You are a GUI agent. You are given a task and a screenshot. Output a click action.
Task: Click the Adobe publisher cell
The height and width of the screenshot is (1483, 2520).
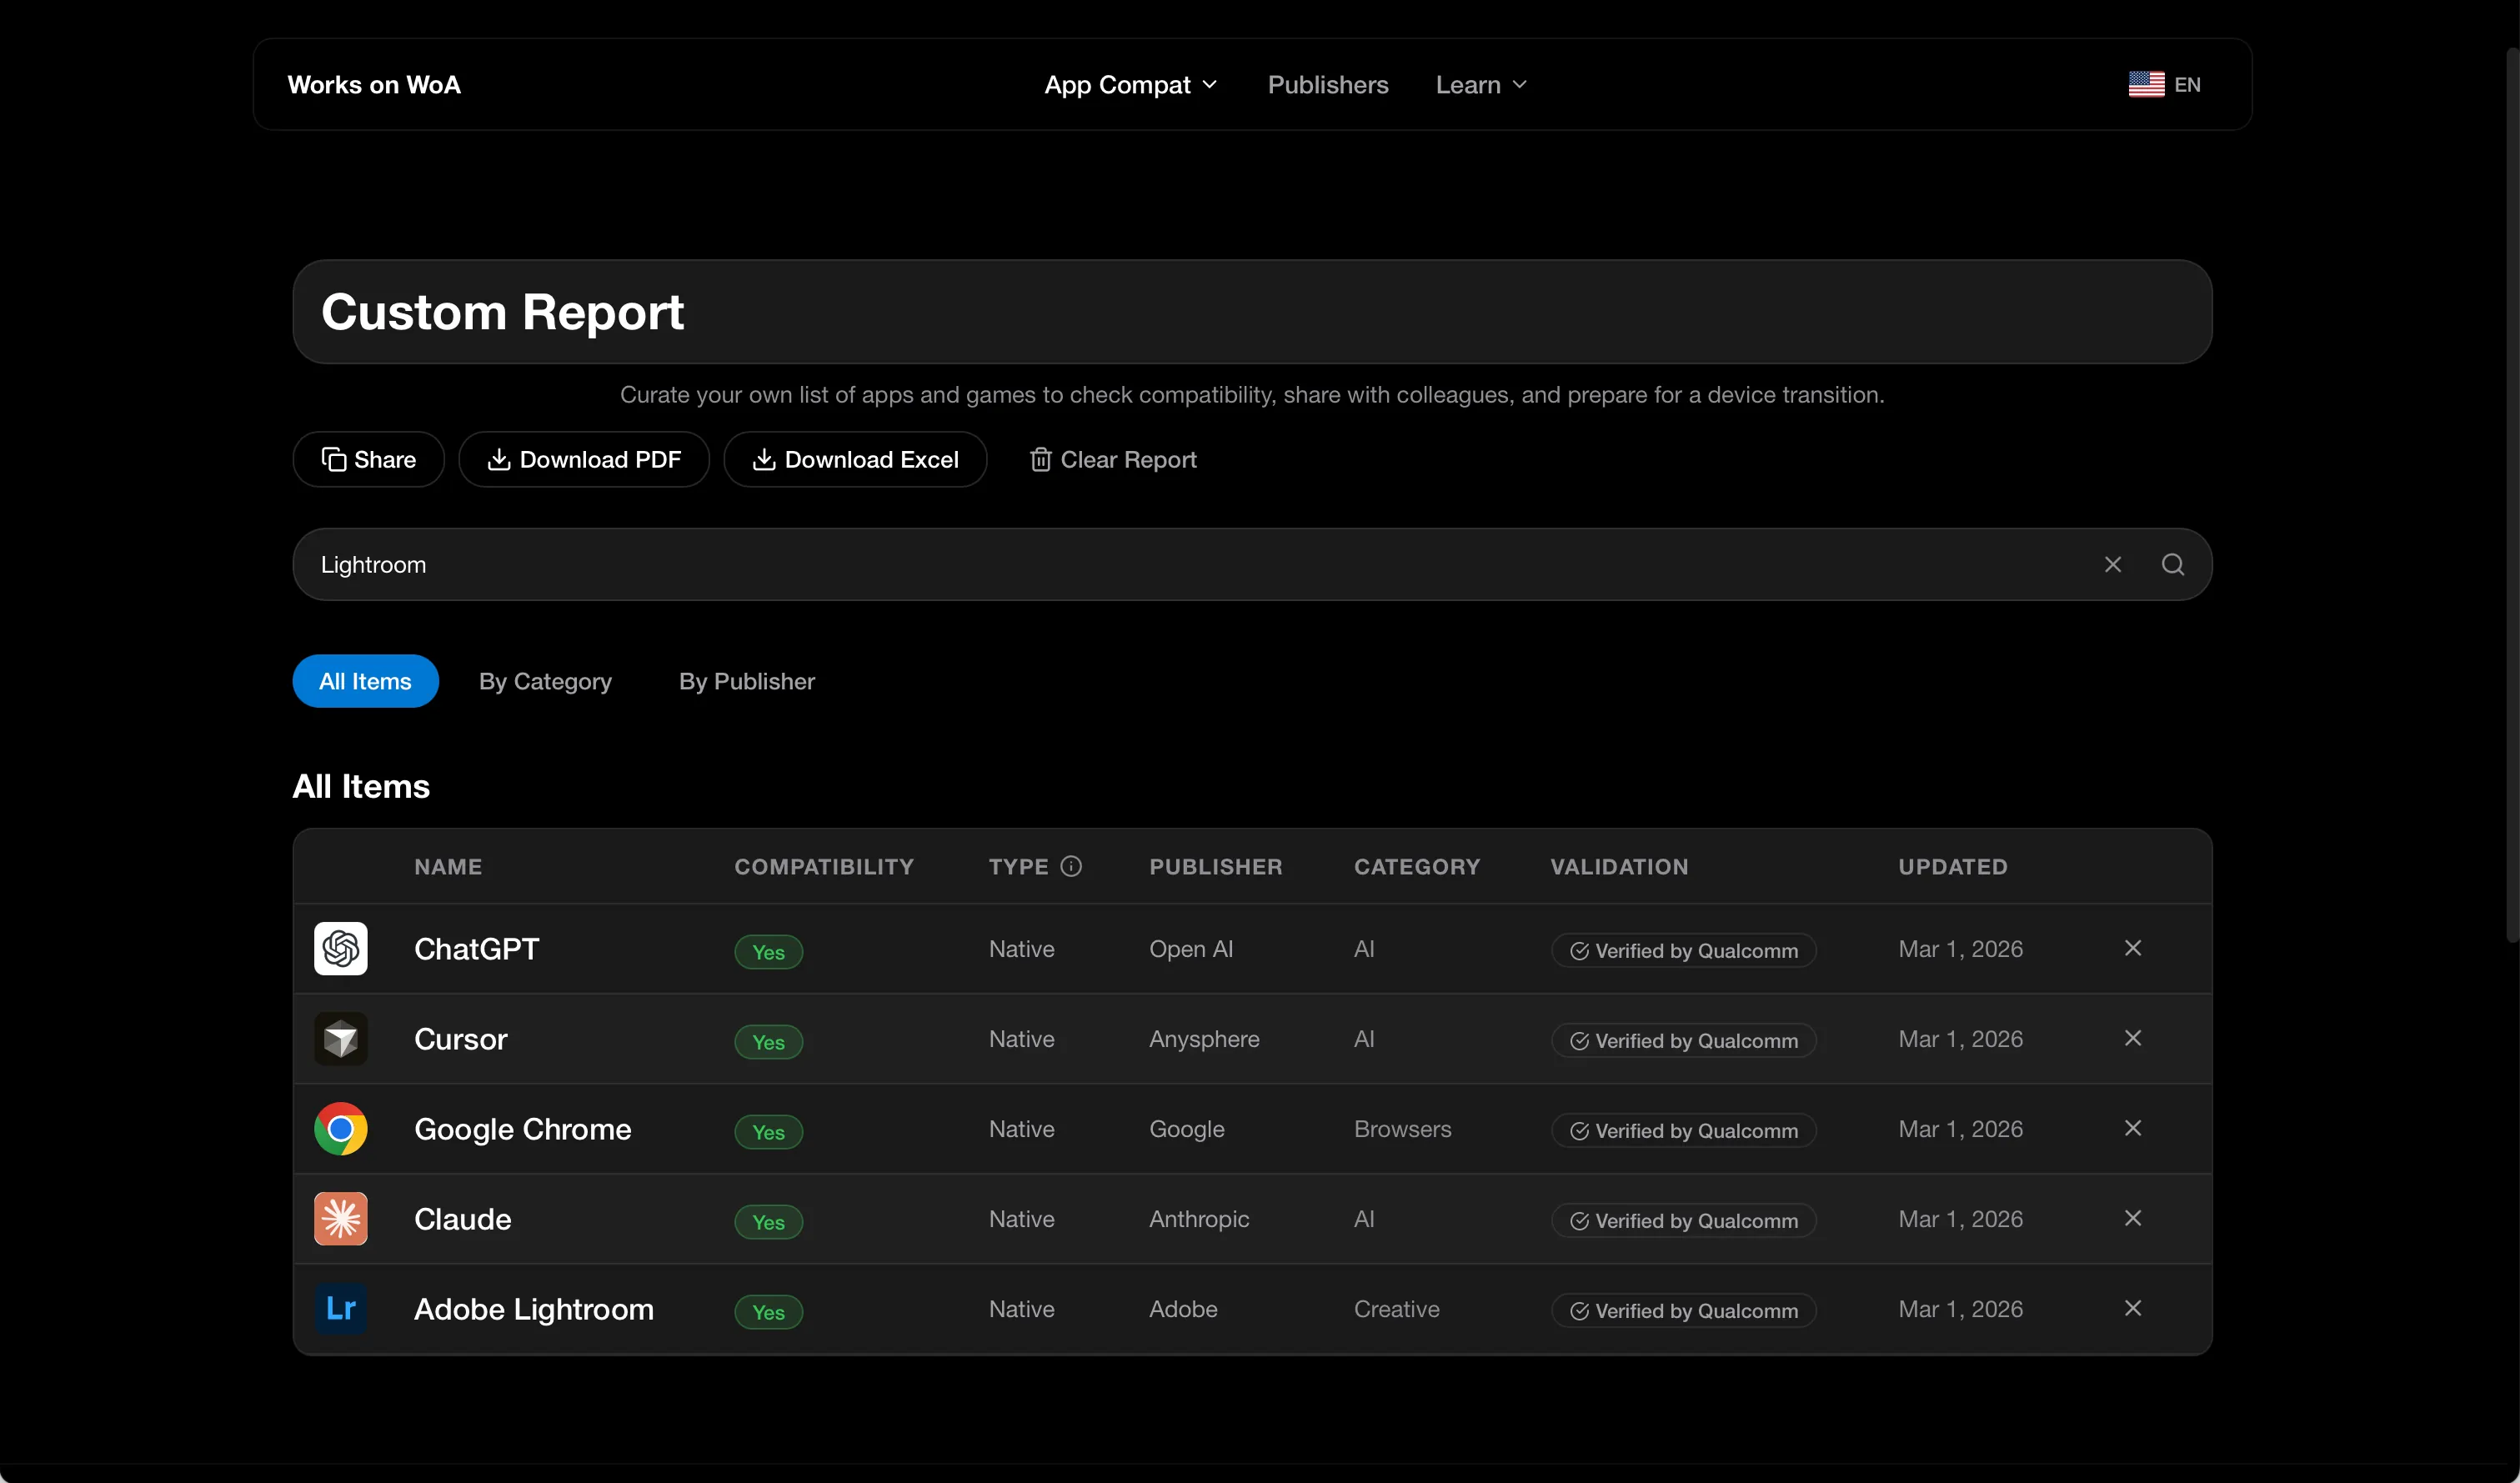[x=1183, y=1309]
